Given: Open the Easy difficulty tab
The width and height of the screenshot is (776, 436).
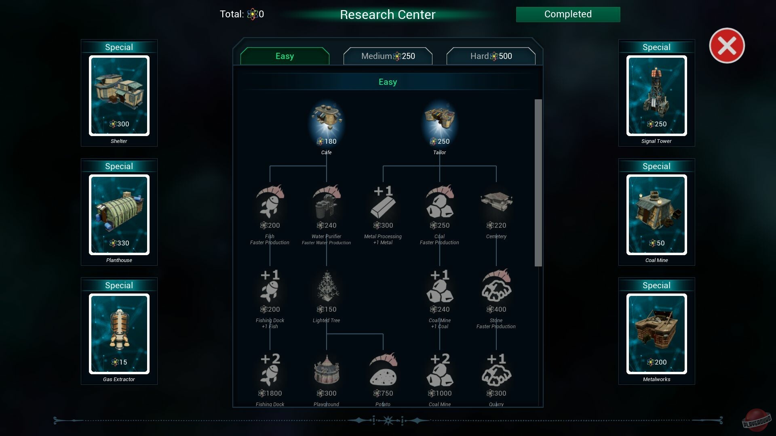Looking at the screenshot, I should coord(285,56).
